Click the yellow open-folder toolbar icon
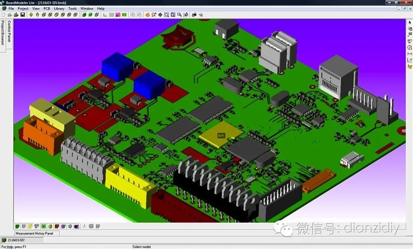413x249 pixels. tap(16, 15)
